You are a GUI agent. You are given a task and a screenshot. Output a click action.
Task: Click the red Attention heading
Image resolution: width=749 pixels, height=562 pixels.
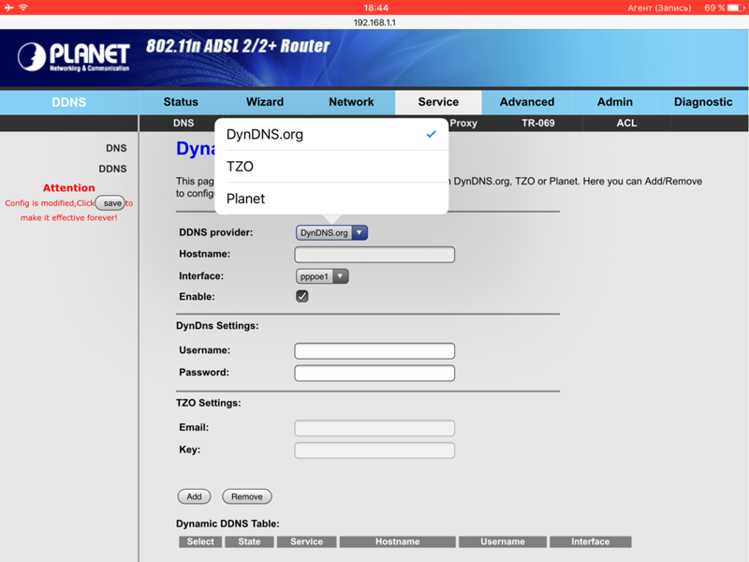tap(68, 188)
